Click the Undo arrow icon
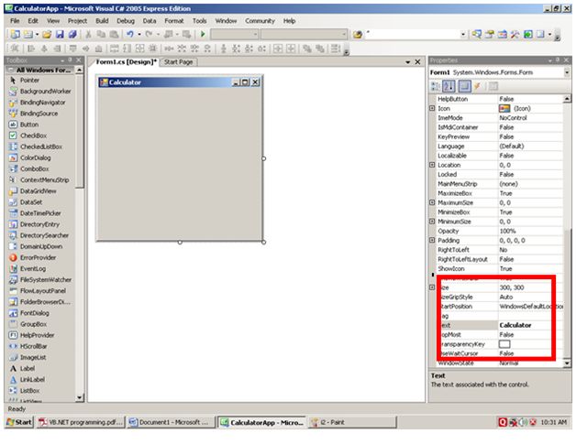The image size is (576, 444). coord(129,34)
